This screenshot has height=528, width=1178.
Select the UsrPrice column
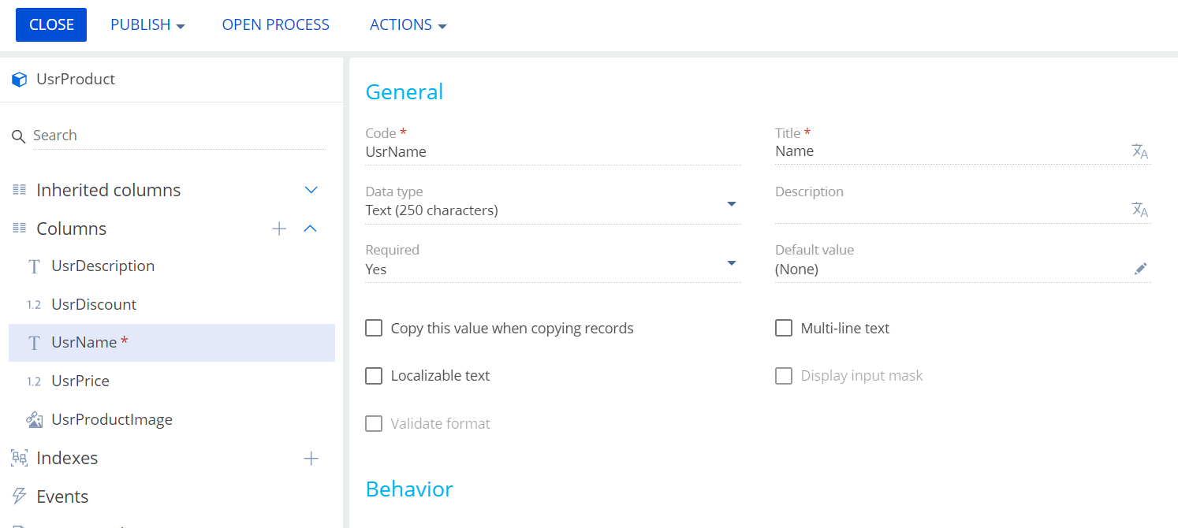coord(172,381)
